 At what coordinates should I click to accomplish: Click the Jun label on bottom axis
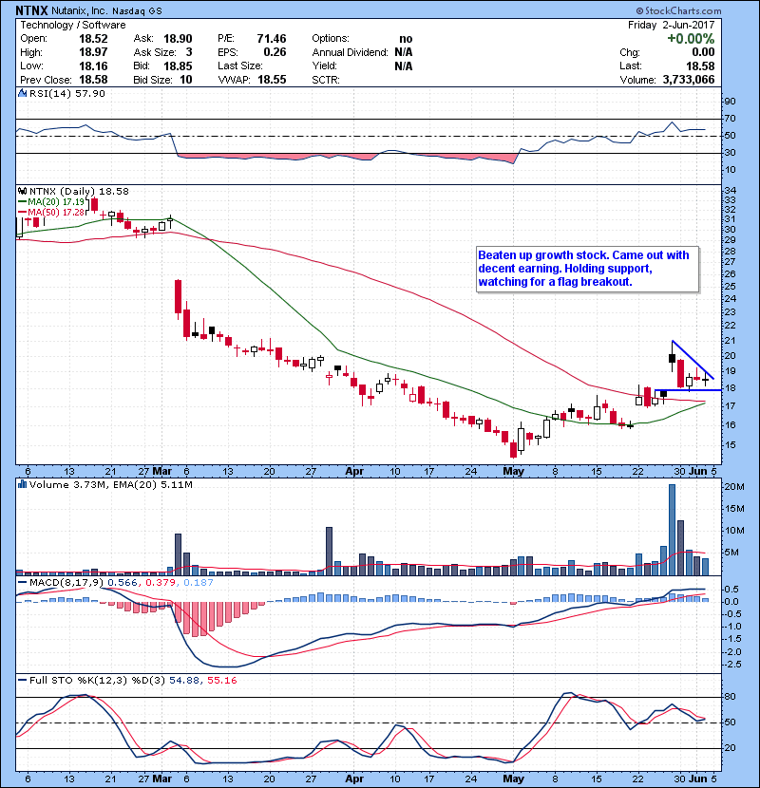[697, 779]
